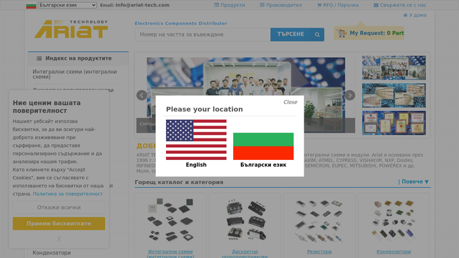Click the ТЪРСЕНЕ search button
This screenshot has width=459, height=258.
[290, 34]
